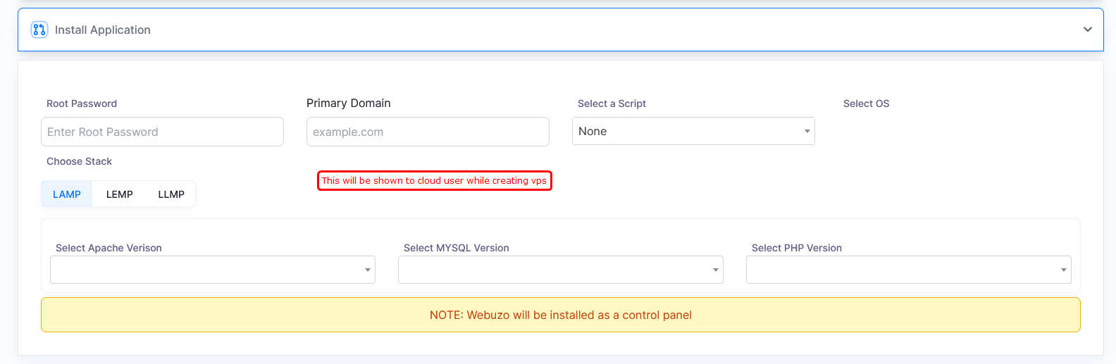The width and height of the screenshot is (1116, 364).
Task: Click the Install Application git icon
Action: 39,30
